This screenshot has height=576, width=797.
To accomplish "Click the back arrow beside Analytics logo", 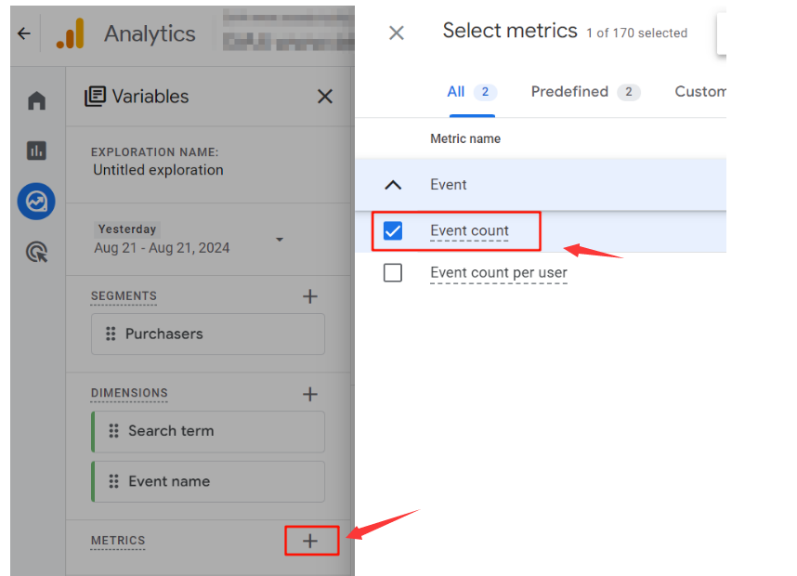I will (x=24, y=34).
